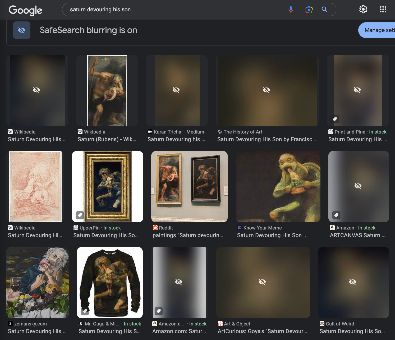The width and height of the screenshot is (395, 340).
Task: Click product tag on UpperPin framed painting
Action: (80, 215)
